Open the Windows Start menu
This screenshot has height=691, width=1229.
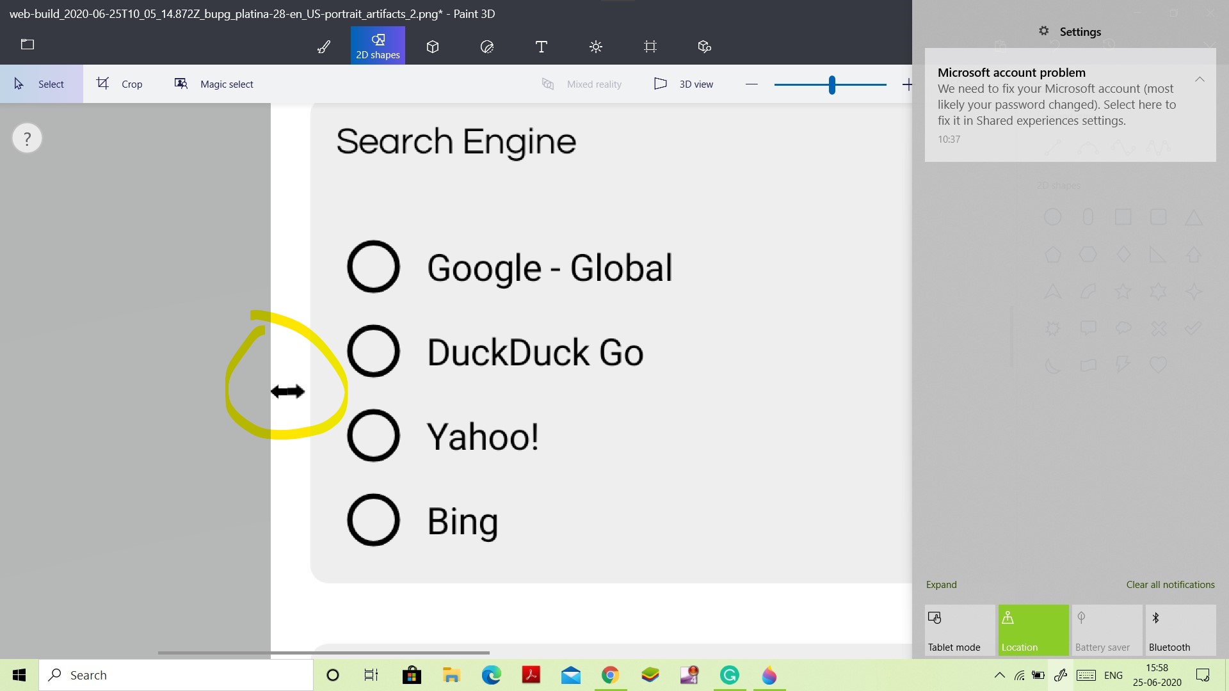[19, 675]
